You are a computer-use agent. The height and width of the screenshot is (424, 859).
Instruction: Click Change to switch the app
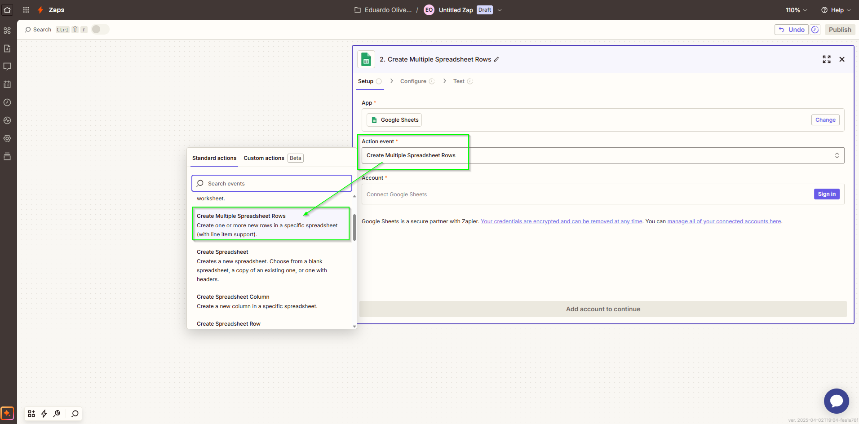click(x=825, y=120)
